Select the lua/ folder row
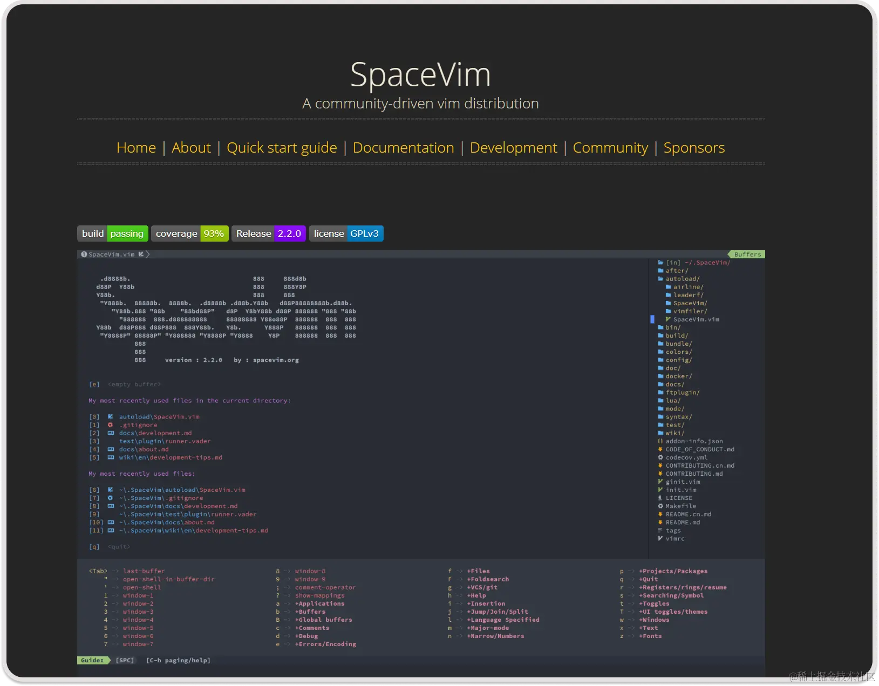The width and height of the screenshot is (879, 686). point(669,401)
